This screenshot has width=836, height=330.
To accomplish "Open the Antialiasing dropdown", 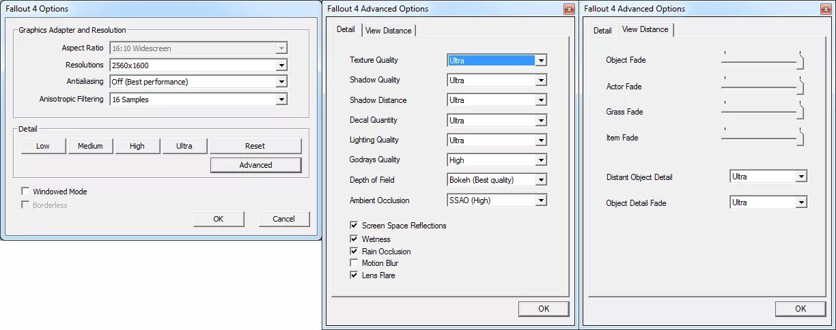I will click(199, 81).
